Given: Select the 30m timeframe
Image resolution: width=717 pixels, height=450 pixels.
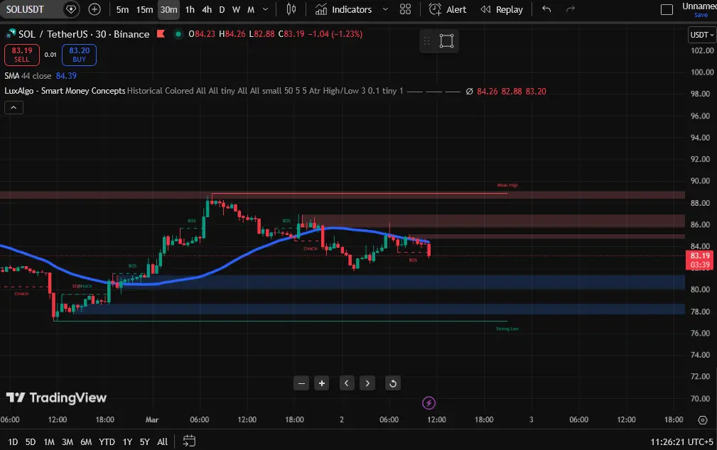Looking at the screenshot, I should point(168,10).
